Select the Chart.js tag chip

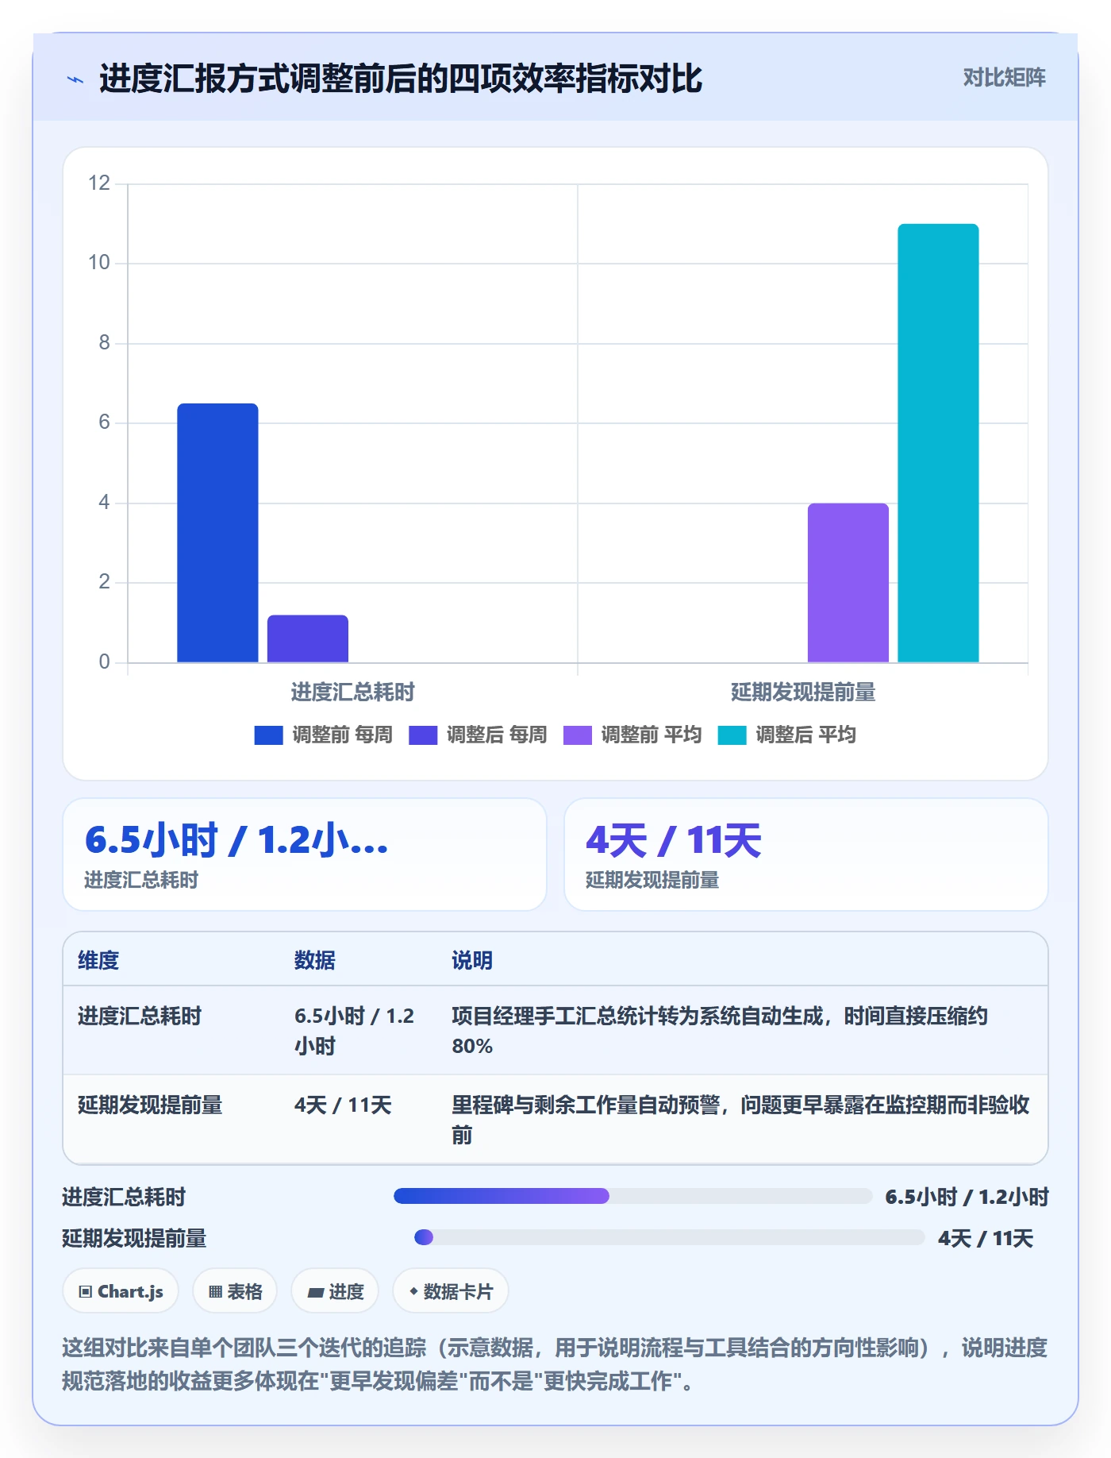tap(121, 1291)
